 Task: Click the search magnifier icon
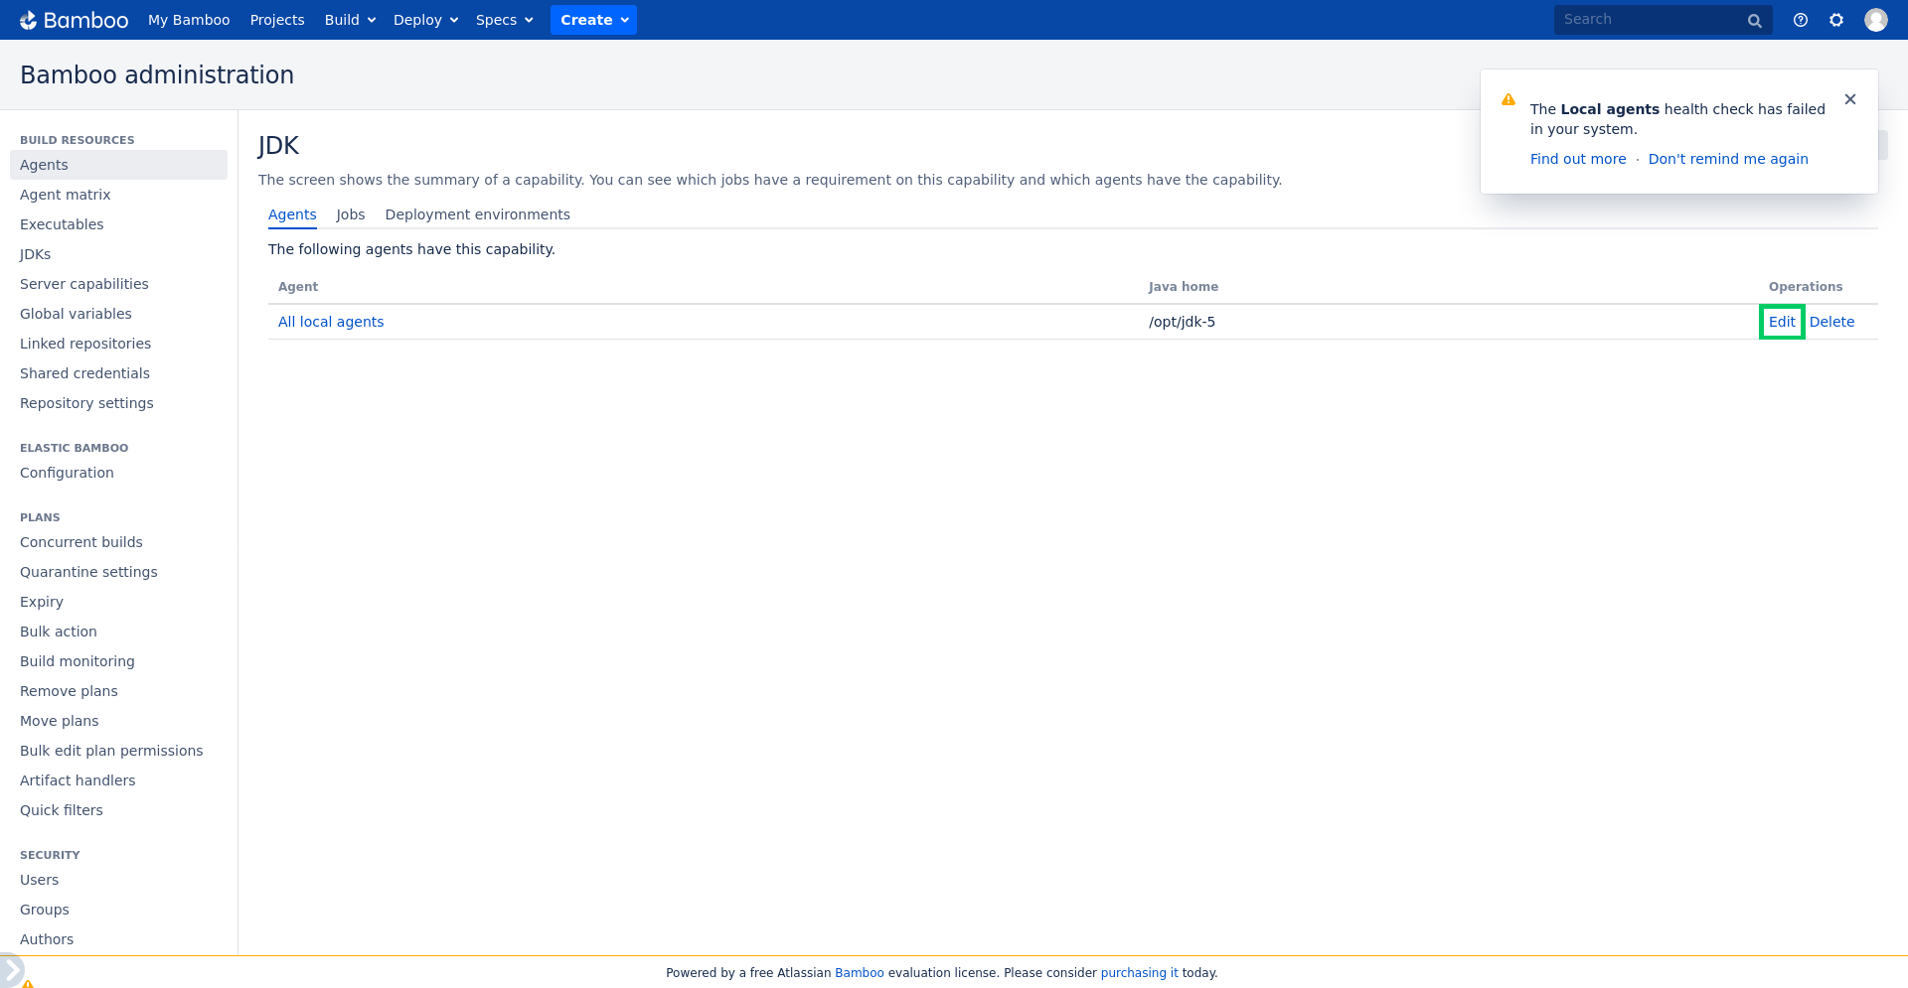pos(1755,21)
